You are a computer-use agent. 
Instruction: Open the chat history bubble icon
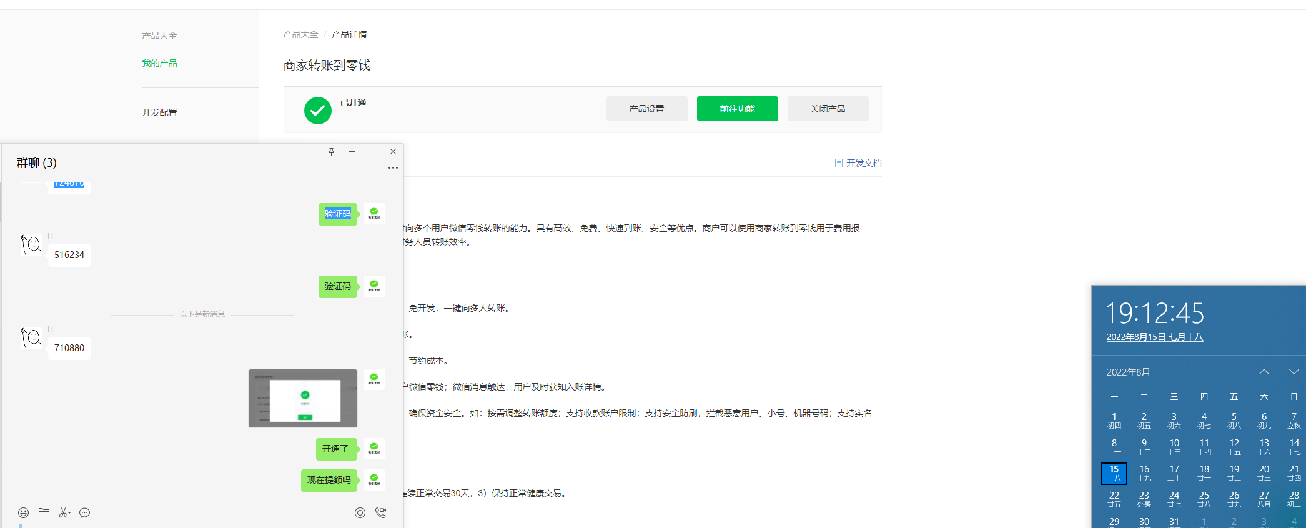click(x=85, y=512)
